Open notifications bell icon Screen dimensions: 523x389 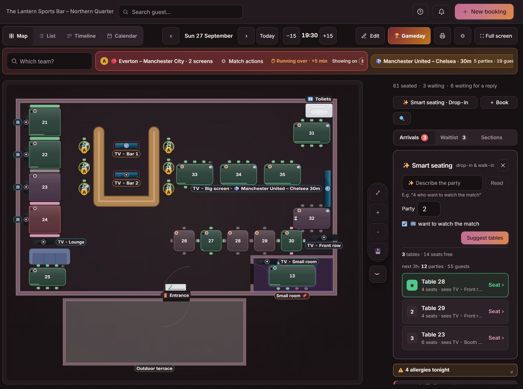[x=441, y=12]
